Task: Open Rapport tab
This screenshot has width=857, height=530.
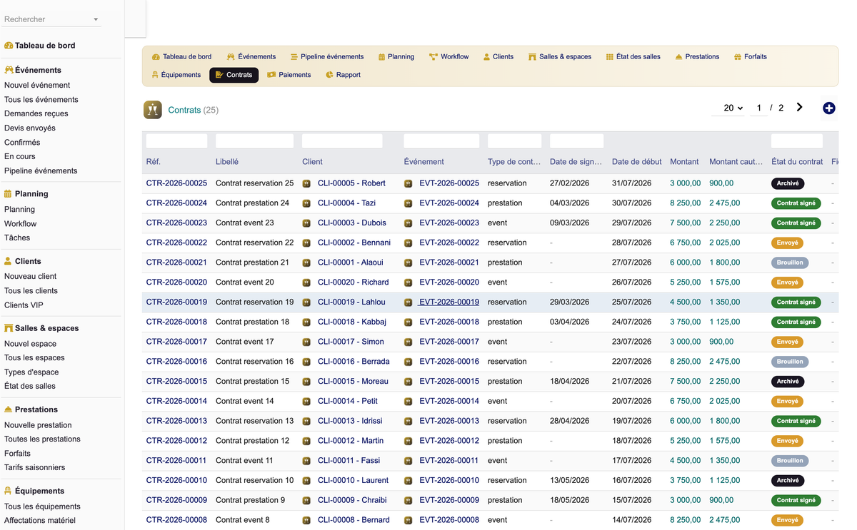Action: coord(343,75)
